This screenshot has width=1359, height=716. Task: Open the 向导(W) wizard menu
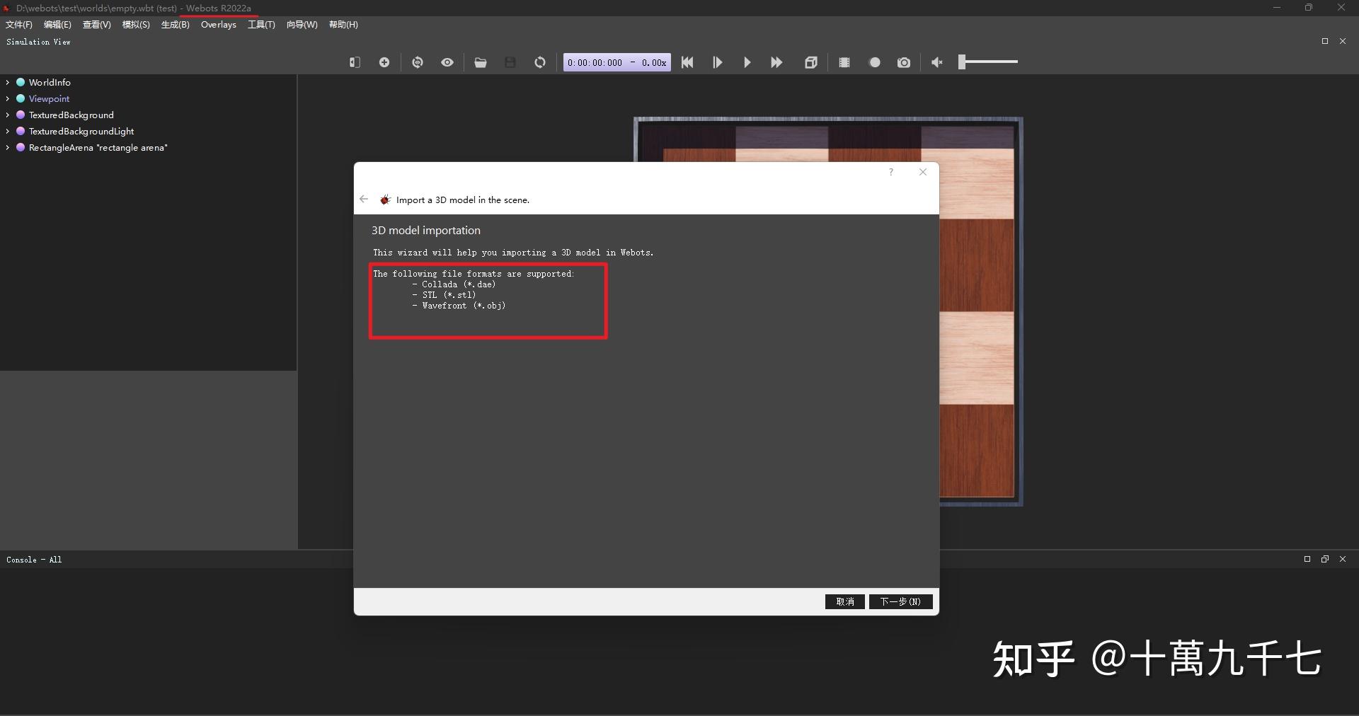[302, 24]
